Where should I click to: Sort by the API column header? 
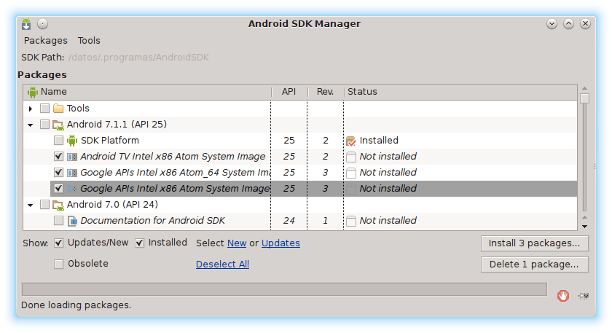pyautogui.click(x=289, y=92)
